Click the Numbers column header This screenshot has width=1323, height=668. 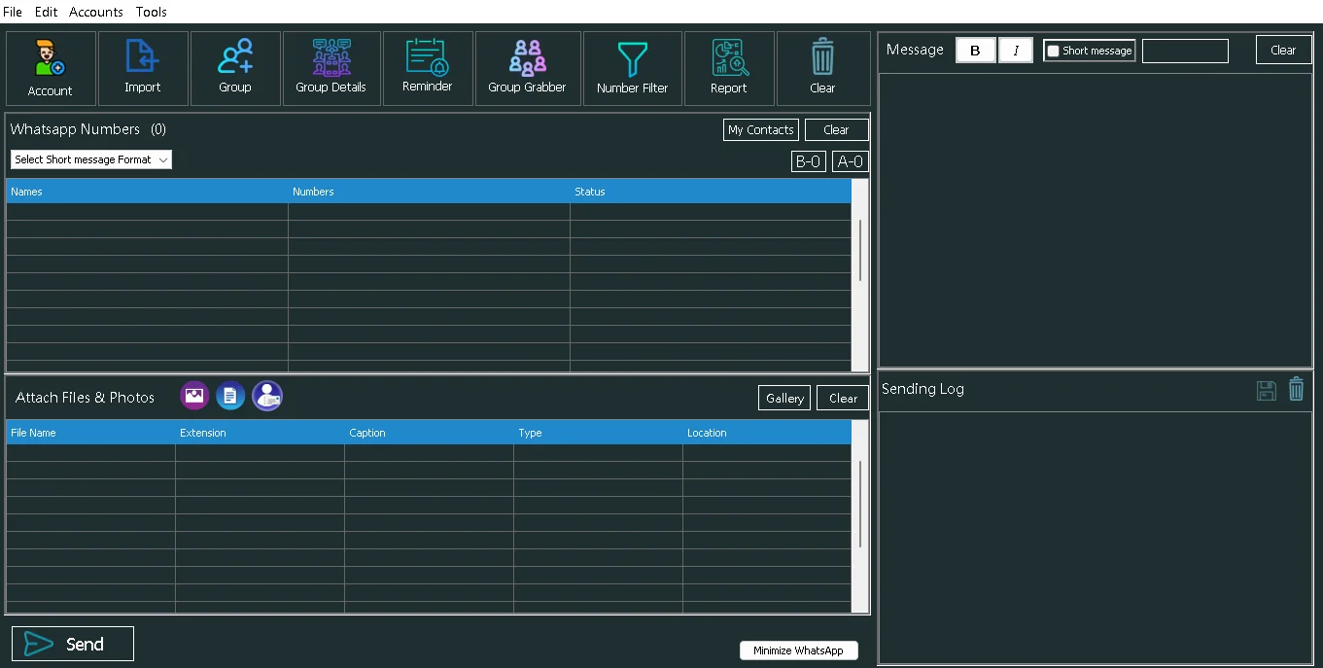pos(429,192)
